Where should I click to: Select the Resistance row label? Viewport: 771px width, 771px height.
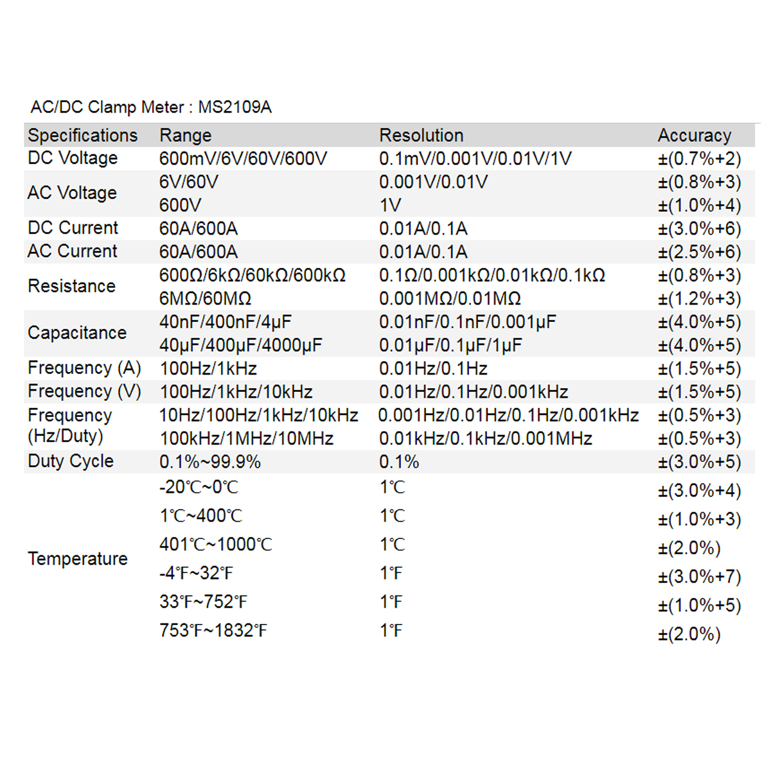[x=71, y=286]
